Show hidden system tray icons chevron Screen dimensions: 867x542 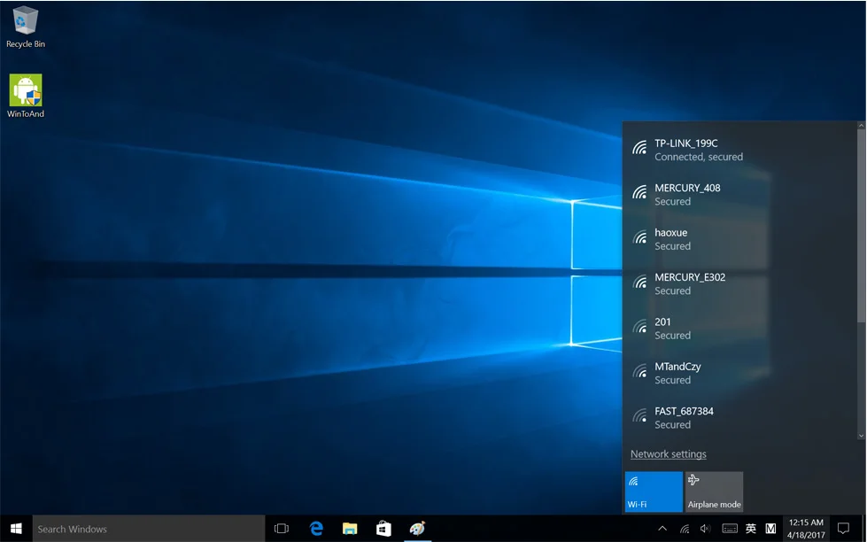[662, 529]
